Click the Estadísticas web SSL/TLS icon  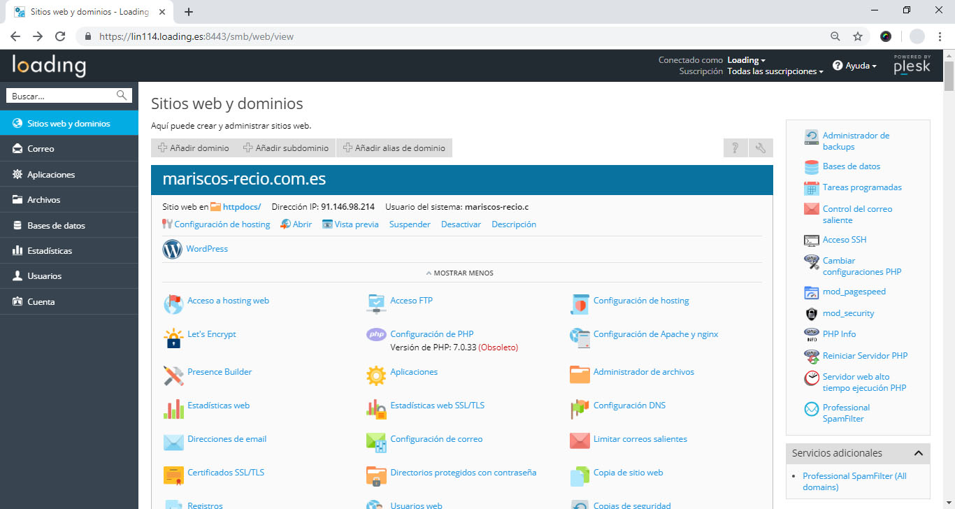coord(376,410)
